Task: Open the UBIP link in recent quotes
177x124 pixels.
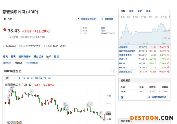Action: coord(123,91)
